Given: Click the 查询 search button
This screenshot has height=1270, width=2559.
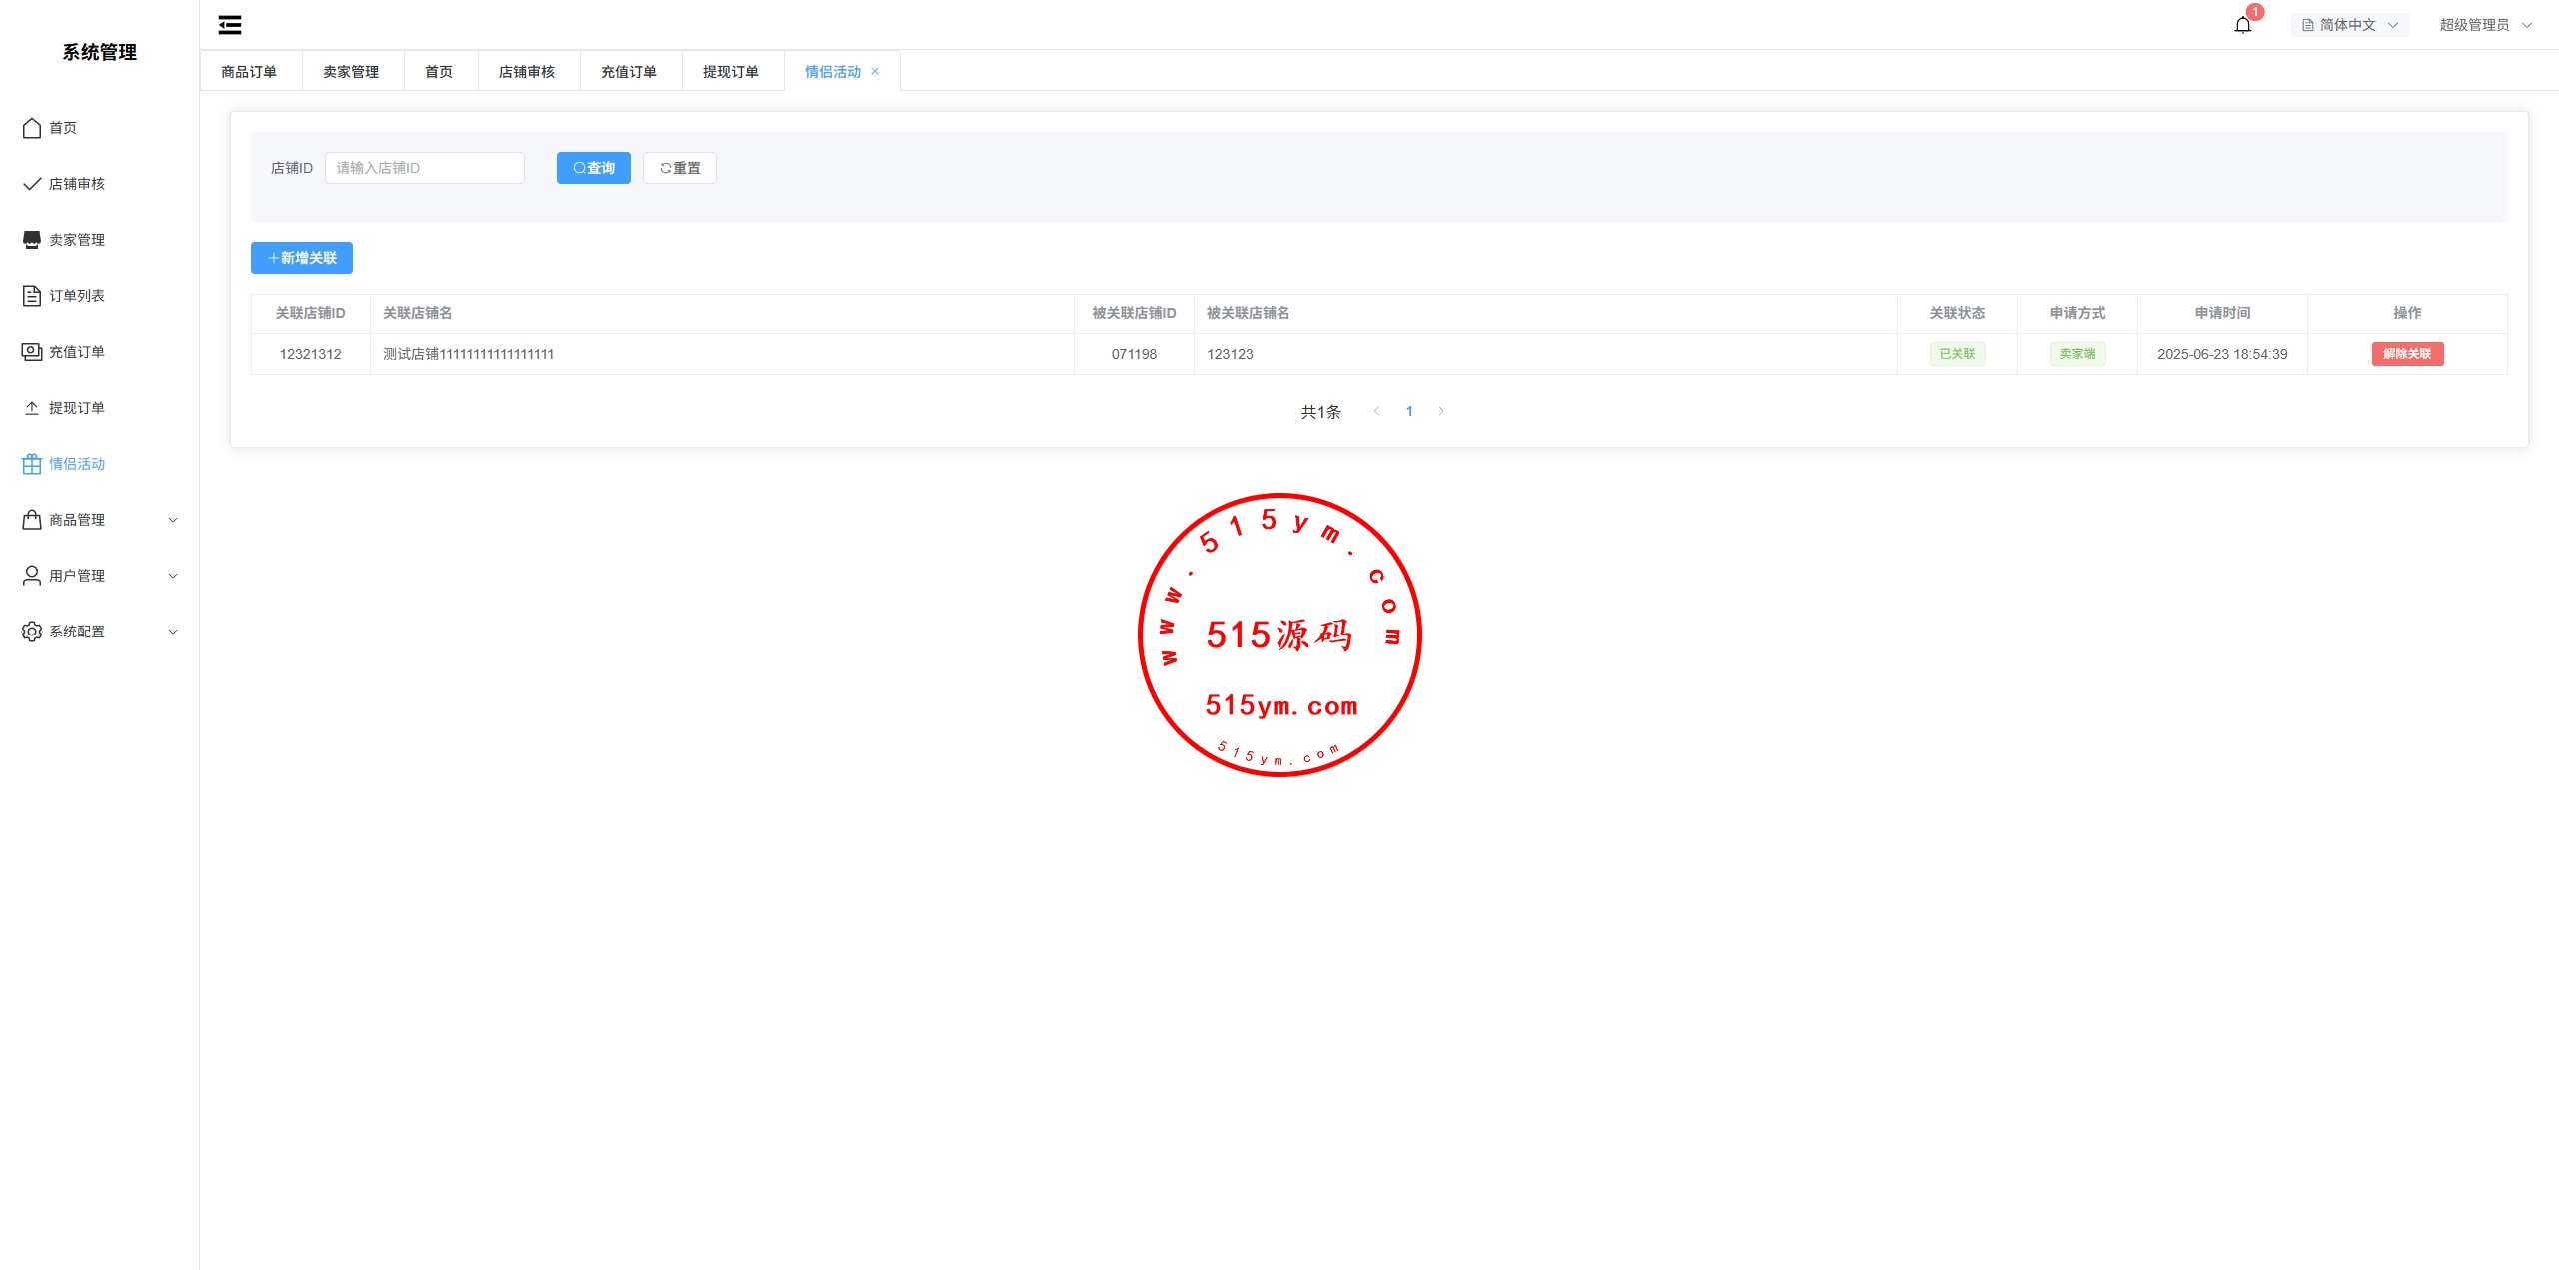Looking at the screenshot, I should (x=594, y=168).
